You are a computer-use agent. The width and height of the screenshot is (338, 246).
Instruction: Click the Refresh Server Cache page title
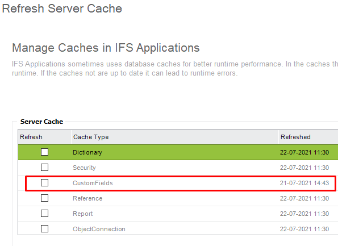coord(62,9)
